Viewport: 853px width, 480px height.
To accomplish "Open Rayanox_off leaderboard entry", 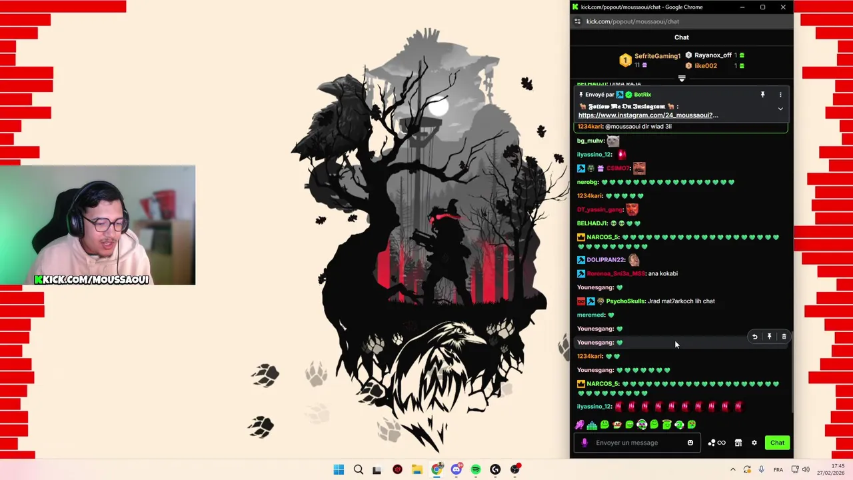I will click(713, 55).
